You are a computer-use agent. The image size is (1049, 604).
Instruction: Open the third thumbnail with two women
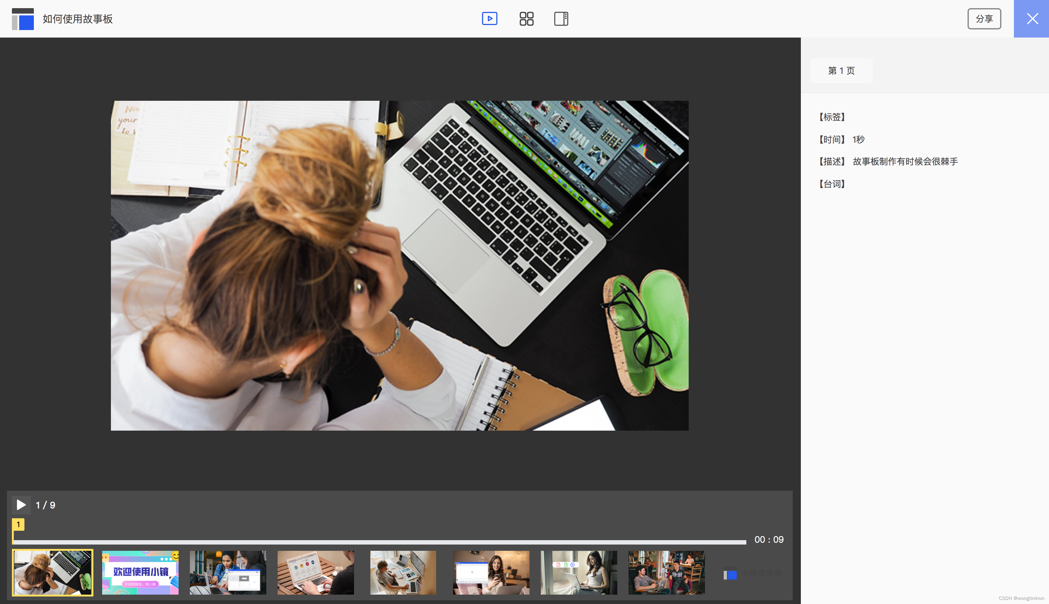click(x=228, y=572)
